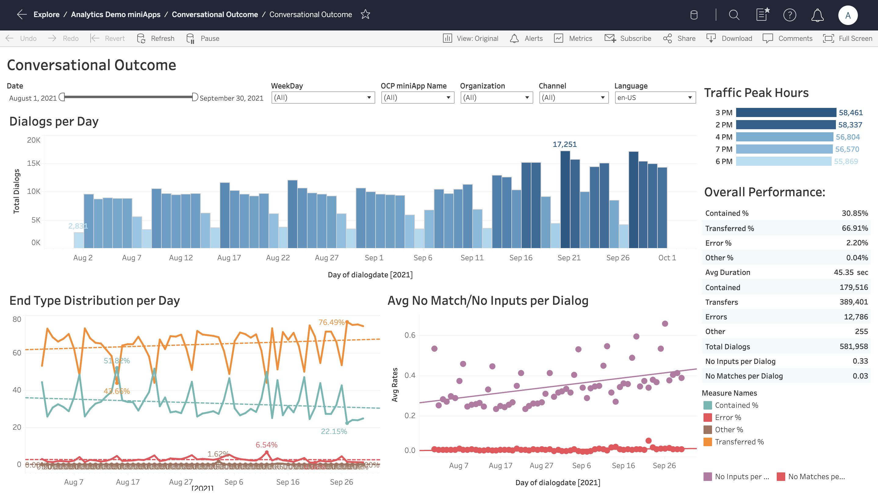
Task: Expand the OCP miniApp Name dropdown
Action: 417,98
